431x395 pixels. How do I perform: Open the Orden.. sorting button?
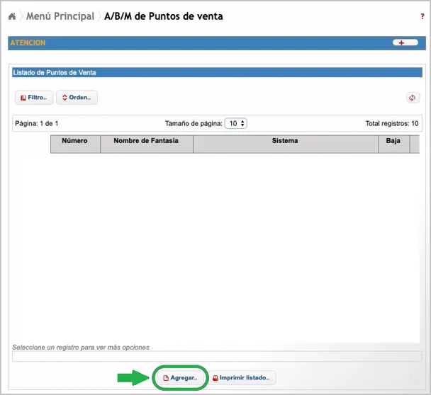coord(77,98)
